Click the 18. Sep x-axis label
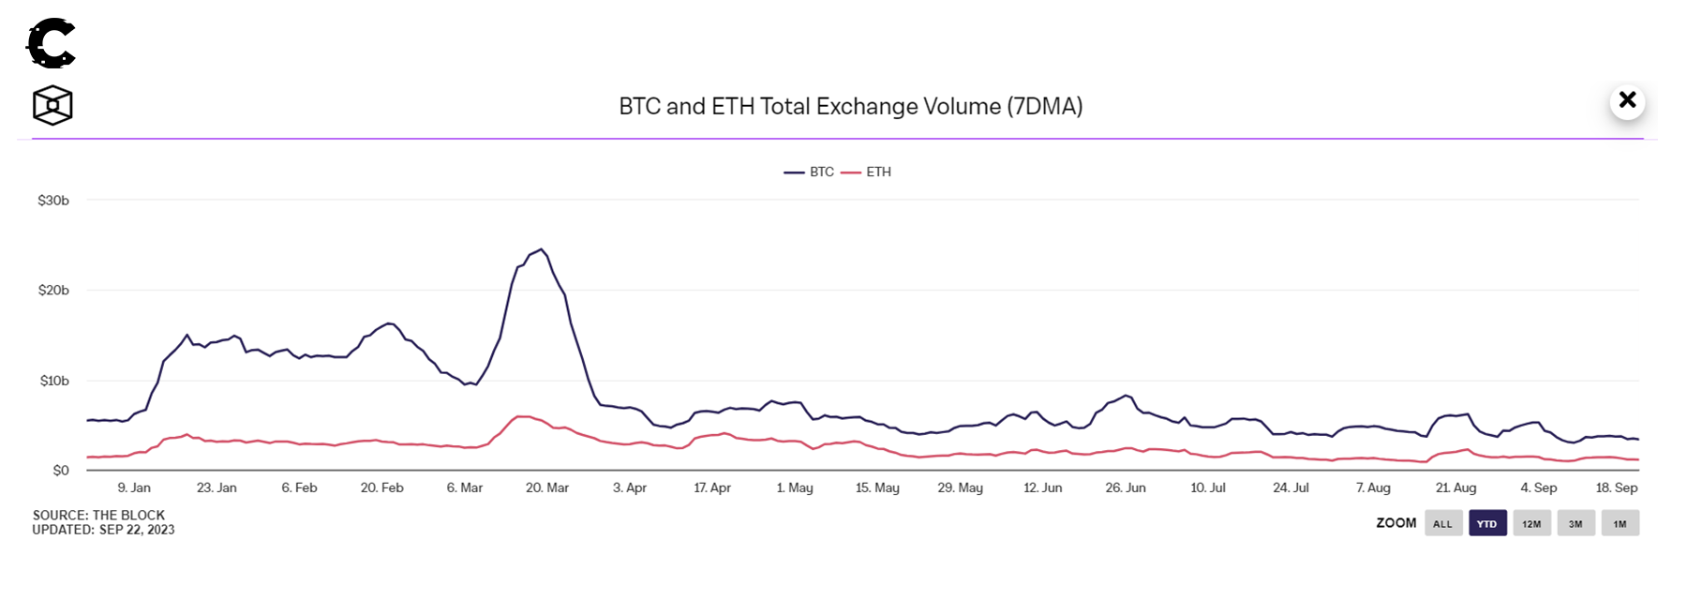Image resolution: width=1687 pixels, height=615 pixels. [x=1617, y=487]
